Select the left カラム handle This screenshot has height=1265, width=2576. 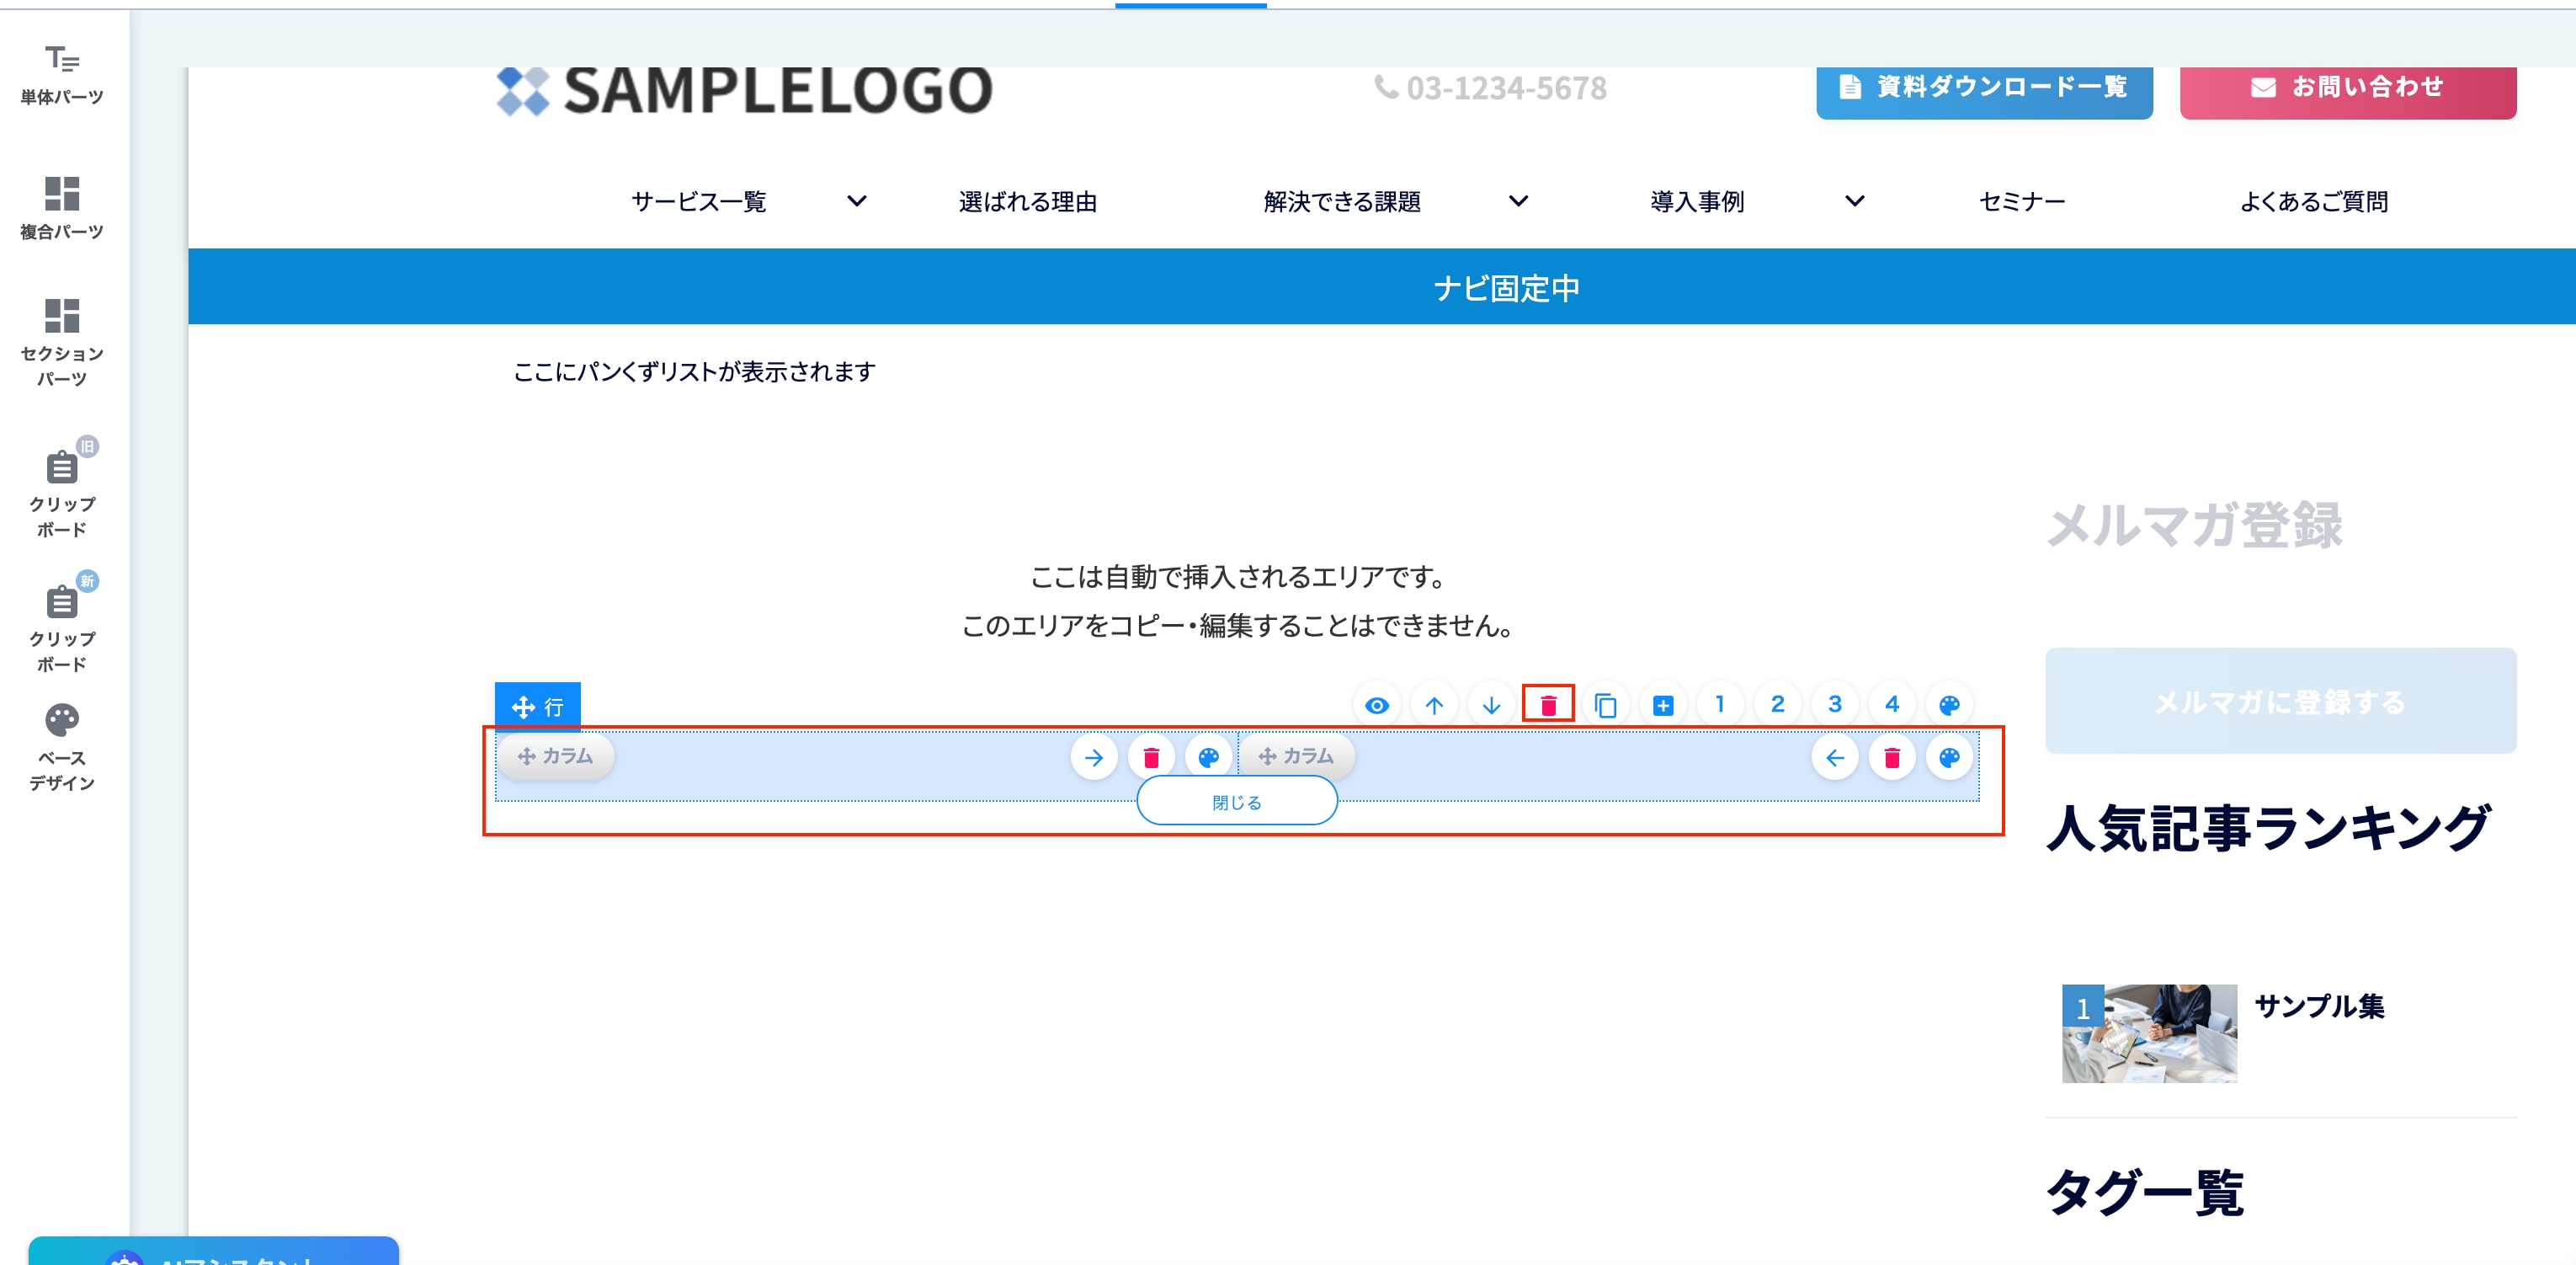tap(556, 756)
